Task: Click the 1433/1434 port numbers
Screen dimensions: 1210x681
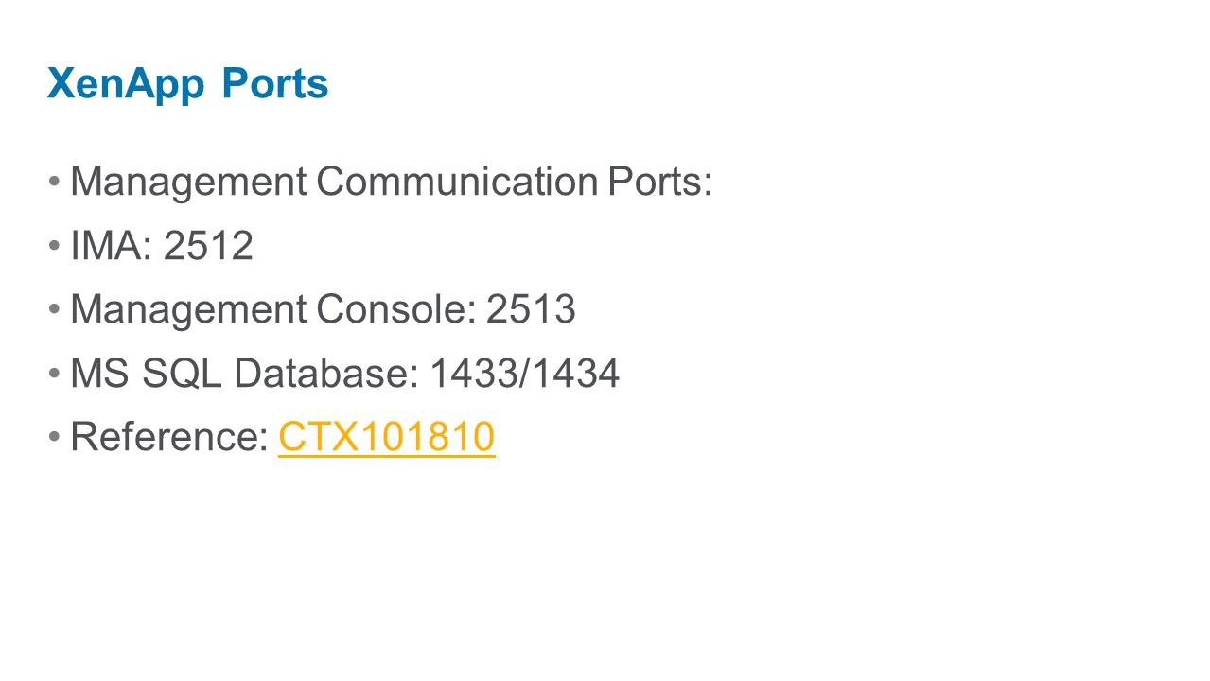Action: (x=525, y=375)
